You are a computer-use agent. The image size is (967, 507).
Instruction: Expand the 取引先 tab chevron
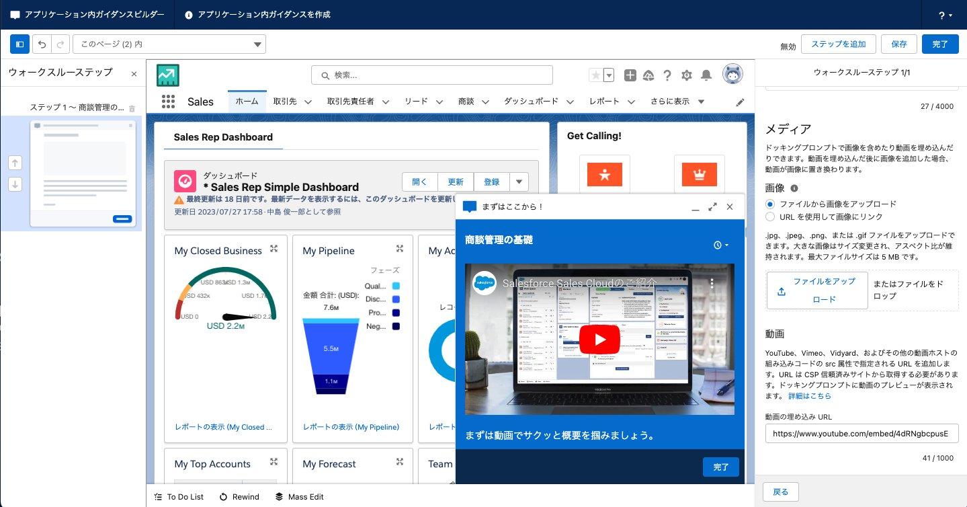coord(308,102)
